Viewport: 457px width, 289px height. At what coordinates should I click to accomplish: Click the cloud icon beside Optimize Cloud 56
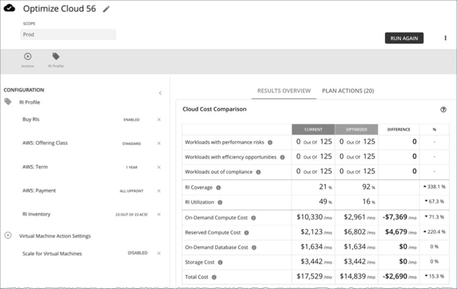[10, 8]
